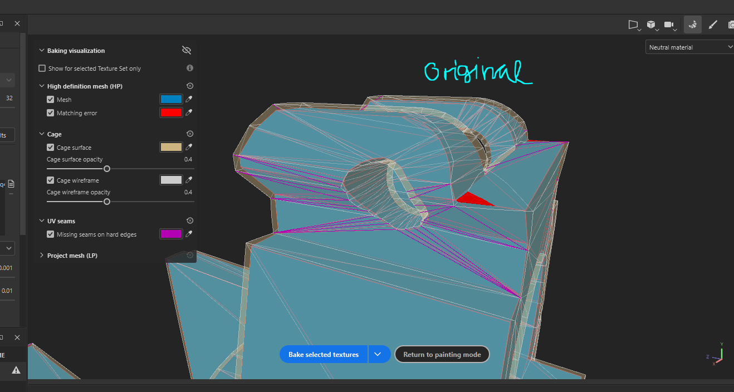Screen dimensions: 734x392
Task: Click the info icon beside Texture Set option
Action: (189, 68)
